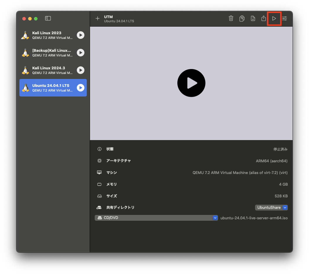The width and height of the screenshot is (309, 274).
Task: Click the 共有ディレクトリ label
Action: pos(120,207)
